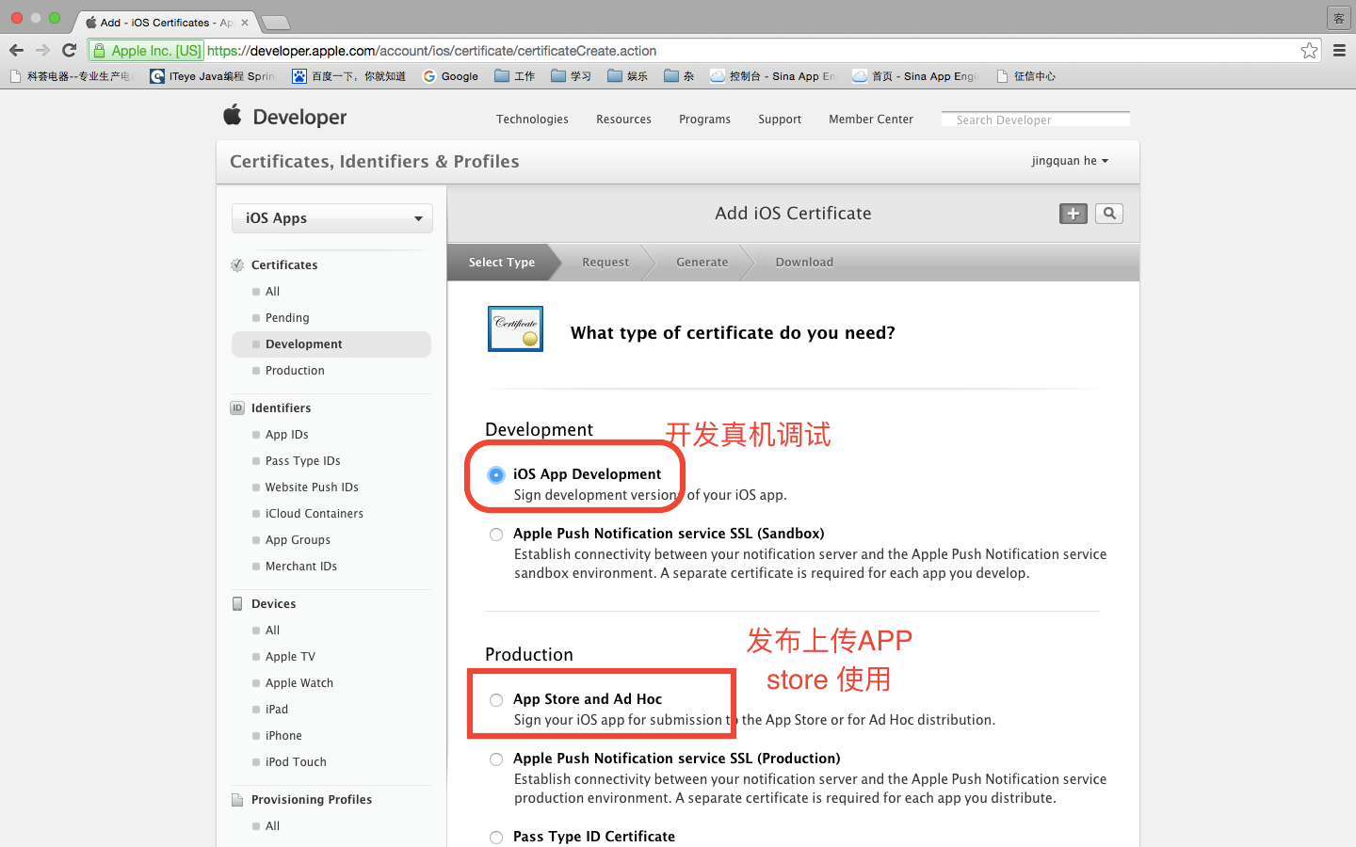Click the Certificates section icon in sidebar

click(x=237, y=265)
